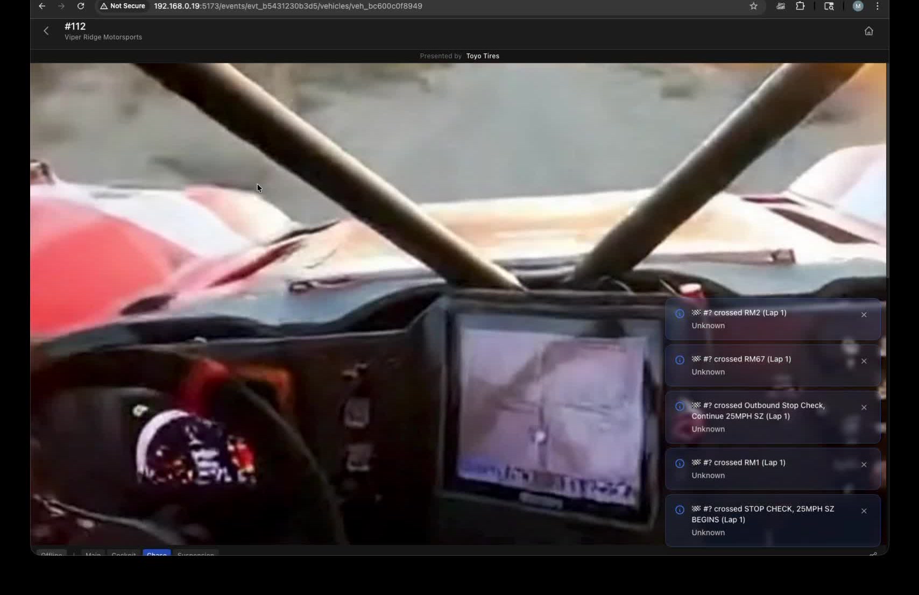Open the browser profile account menu
The image size is (919, 595).
(858, 6)
